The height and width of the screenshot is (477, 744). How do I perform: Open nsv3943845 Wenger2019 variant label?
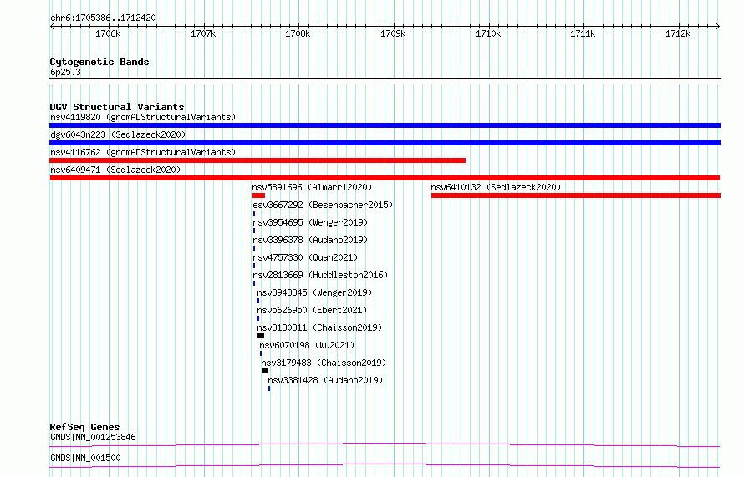pos(314,292)
